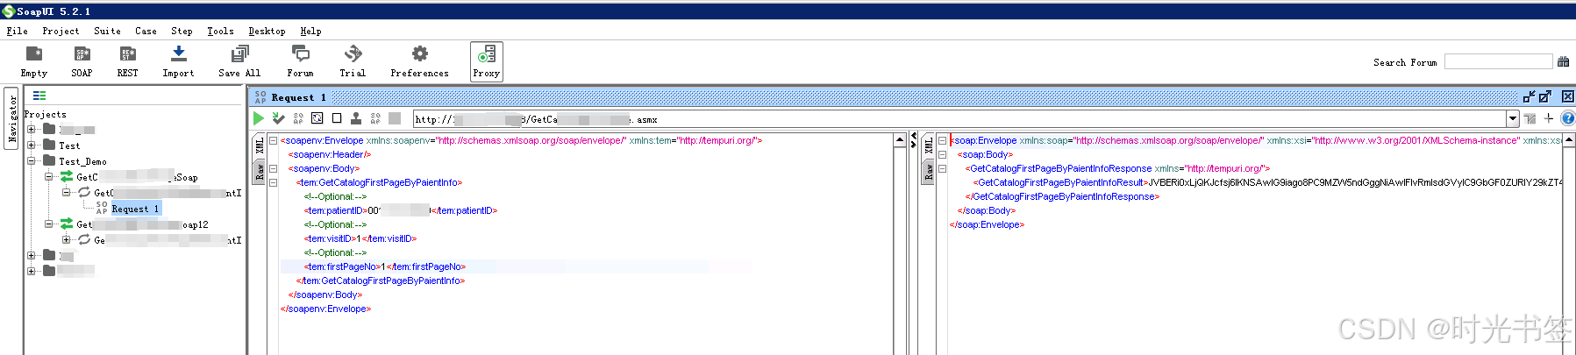1576x355 pixels.
Task: Click the REST project toolbar icon
Action: tap(127, 61)
